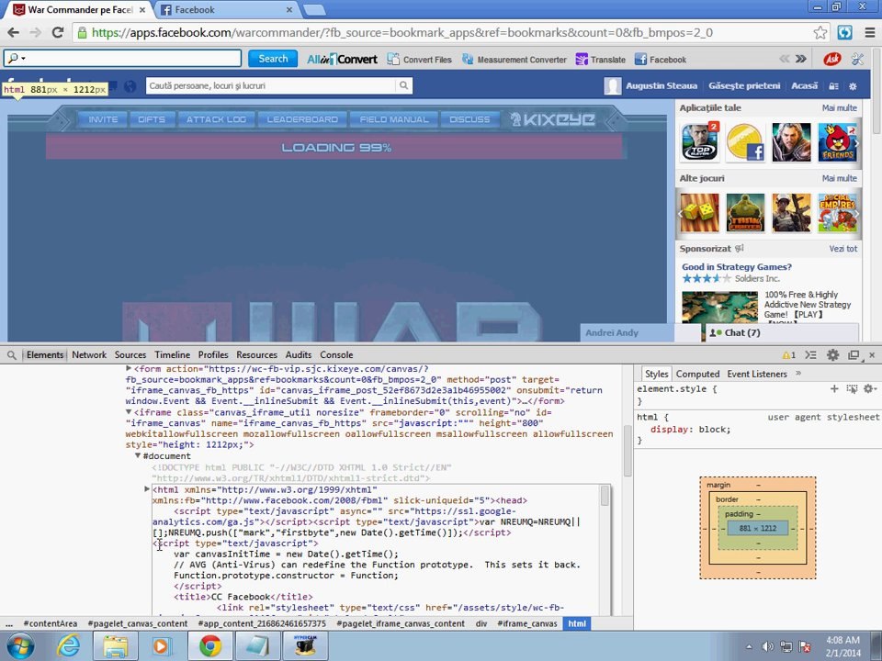Select the #iframe_canvas breadcrumb
Viewport: 882px width, 661px height.
527,623
